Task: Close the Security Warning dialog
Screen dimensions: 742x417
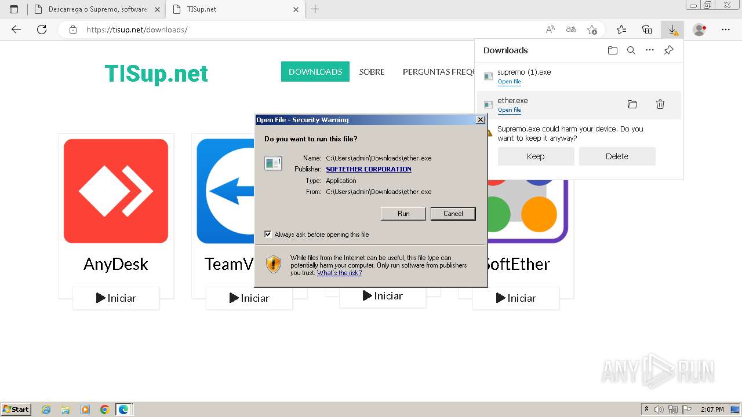Action: click(x=480, y=120)
